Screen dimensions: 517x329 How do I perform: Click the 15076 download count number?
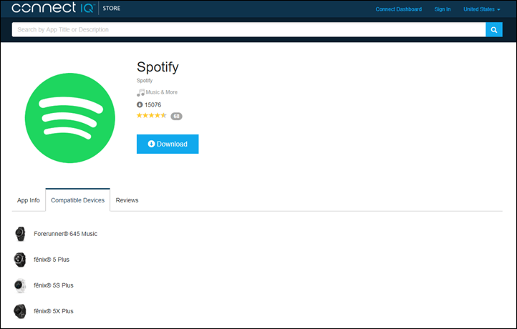coord(153,104)
